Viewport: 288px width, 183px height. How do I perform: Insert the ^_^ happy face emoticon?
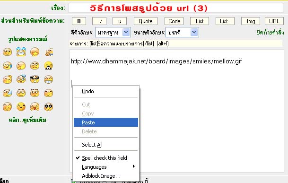21,106
